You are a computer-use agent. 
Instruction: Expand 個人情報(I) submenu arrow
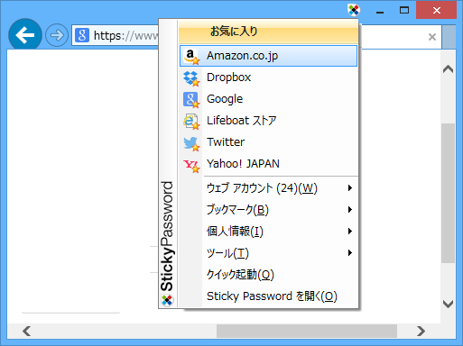pos(350,232)
